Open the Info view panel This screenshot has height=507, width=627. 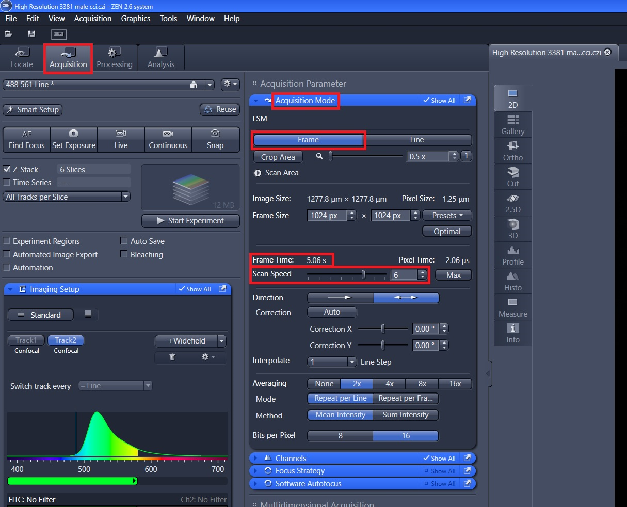[512, 333]
